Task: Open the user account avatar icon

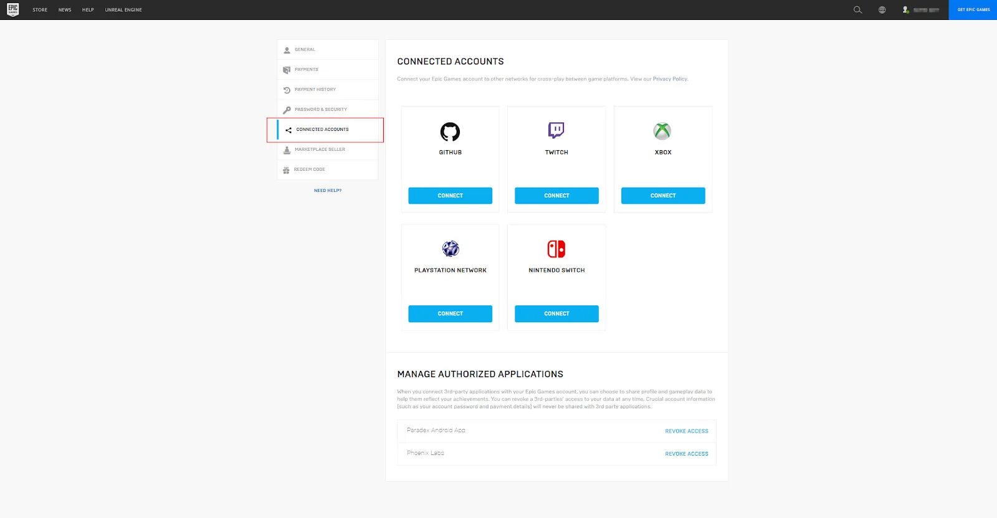Action: 905,10
